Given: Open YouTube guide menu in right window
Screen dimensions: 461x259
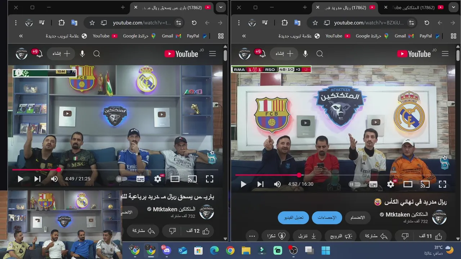Looking at the screenshot, I should point(445,54).
